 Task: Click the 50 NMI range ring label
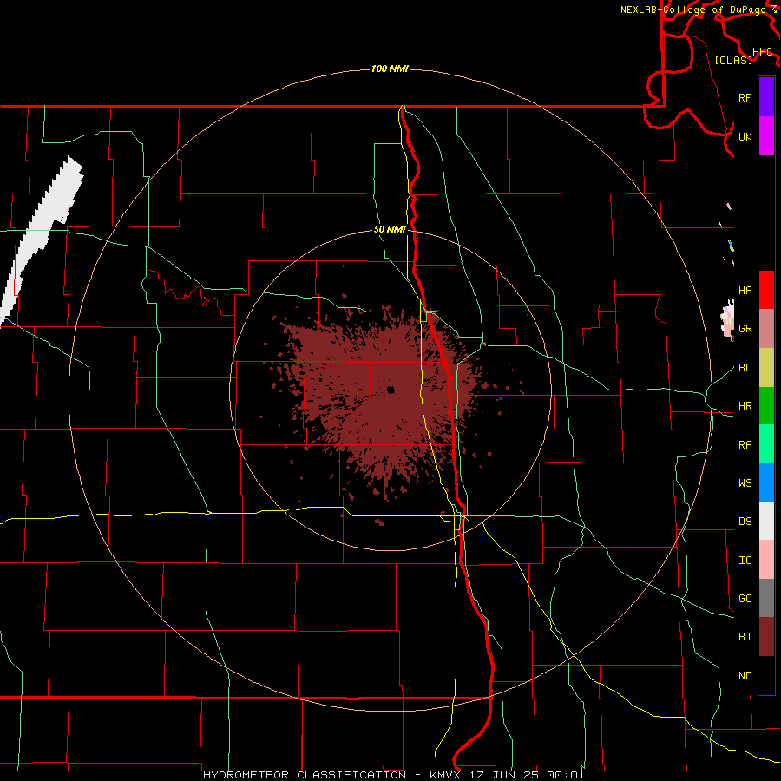[390, 229]
